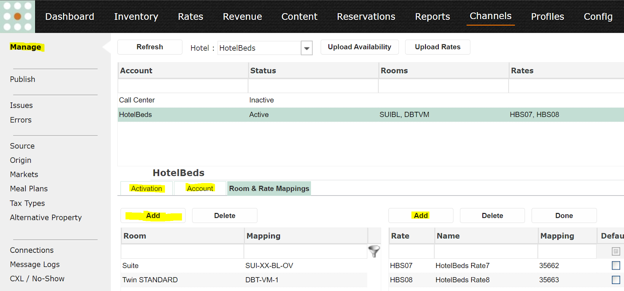
Task: Sort by the Account column header
Action: [x=183, y=71]
